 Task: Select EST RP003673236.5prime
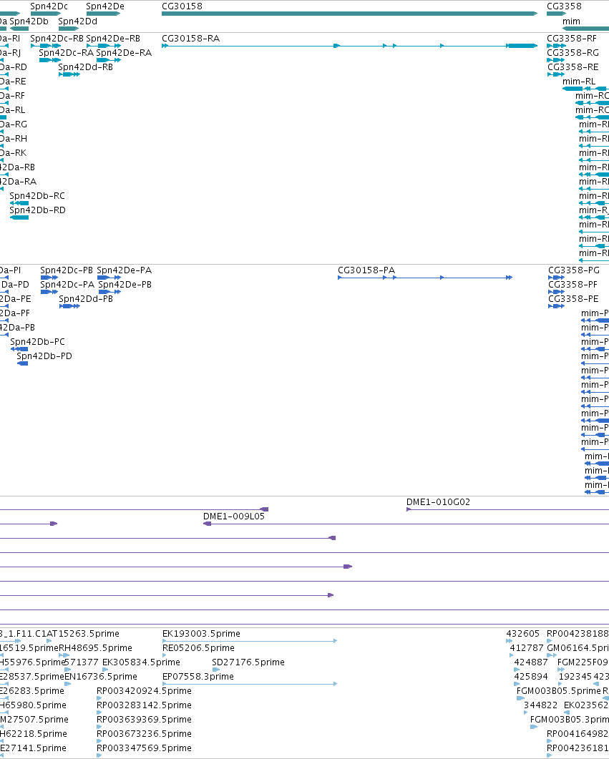[x=144, y=734]
